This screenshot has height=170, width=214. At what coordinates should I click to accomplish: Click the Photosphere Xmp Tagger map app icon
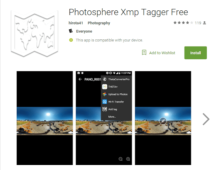click(x=34, y=33)
